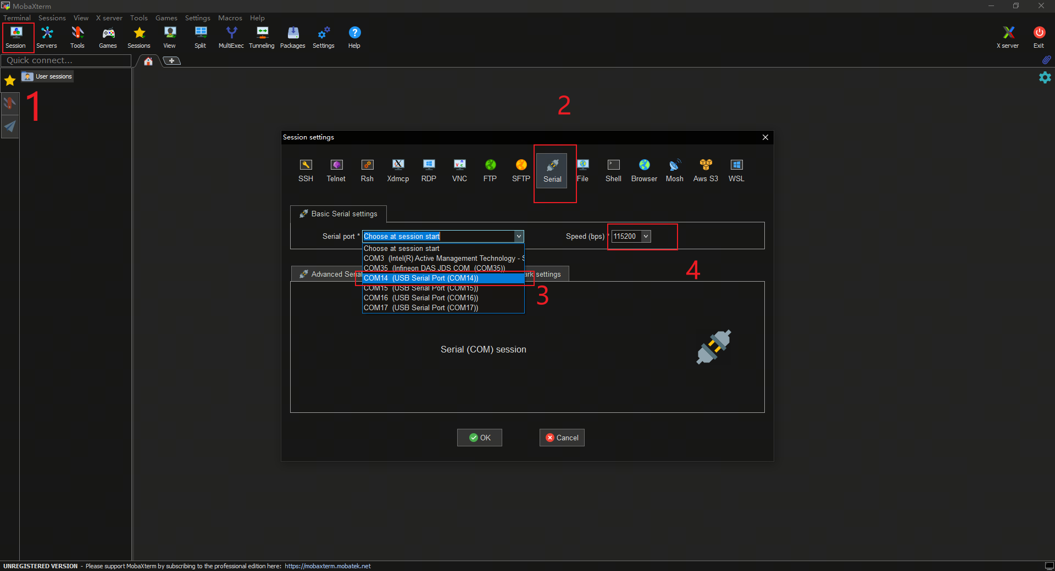The height and width of the screenshot is (571, 1055).
Task: Open the Tools toolbar icon
Action: (77, 37)
